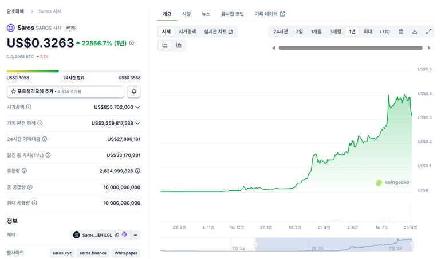Open the saros.finance website link
The height and width of the screenshot is (259, 441).
tap(93, 253)
